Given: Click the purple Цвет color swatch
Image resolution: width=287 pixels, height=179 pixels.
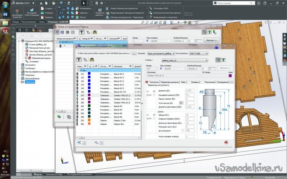Looking at the screenshot, I should (230, 76).
